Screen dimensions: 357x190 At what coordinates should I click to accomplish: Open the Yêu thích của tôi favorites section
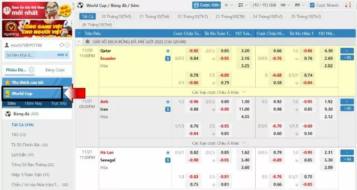pos(27,83)
